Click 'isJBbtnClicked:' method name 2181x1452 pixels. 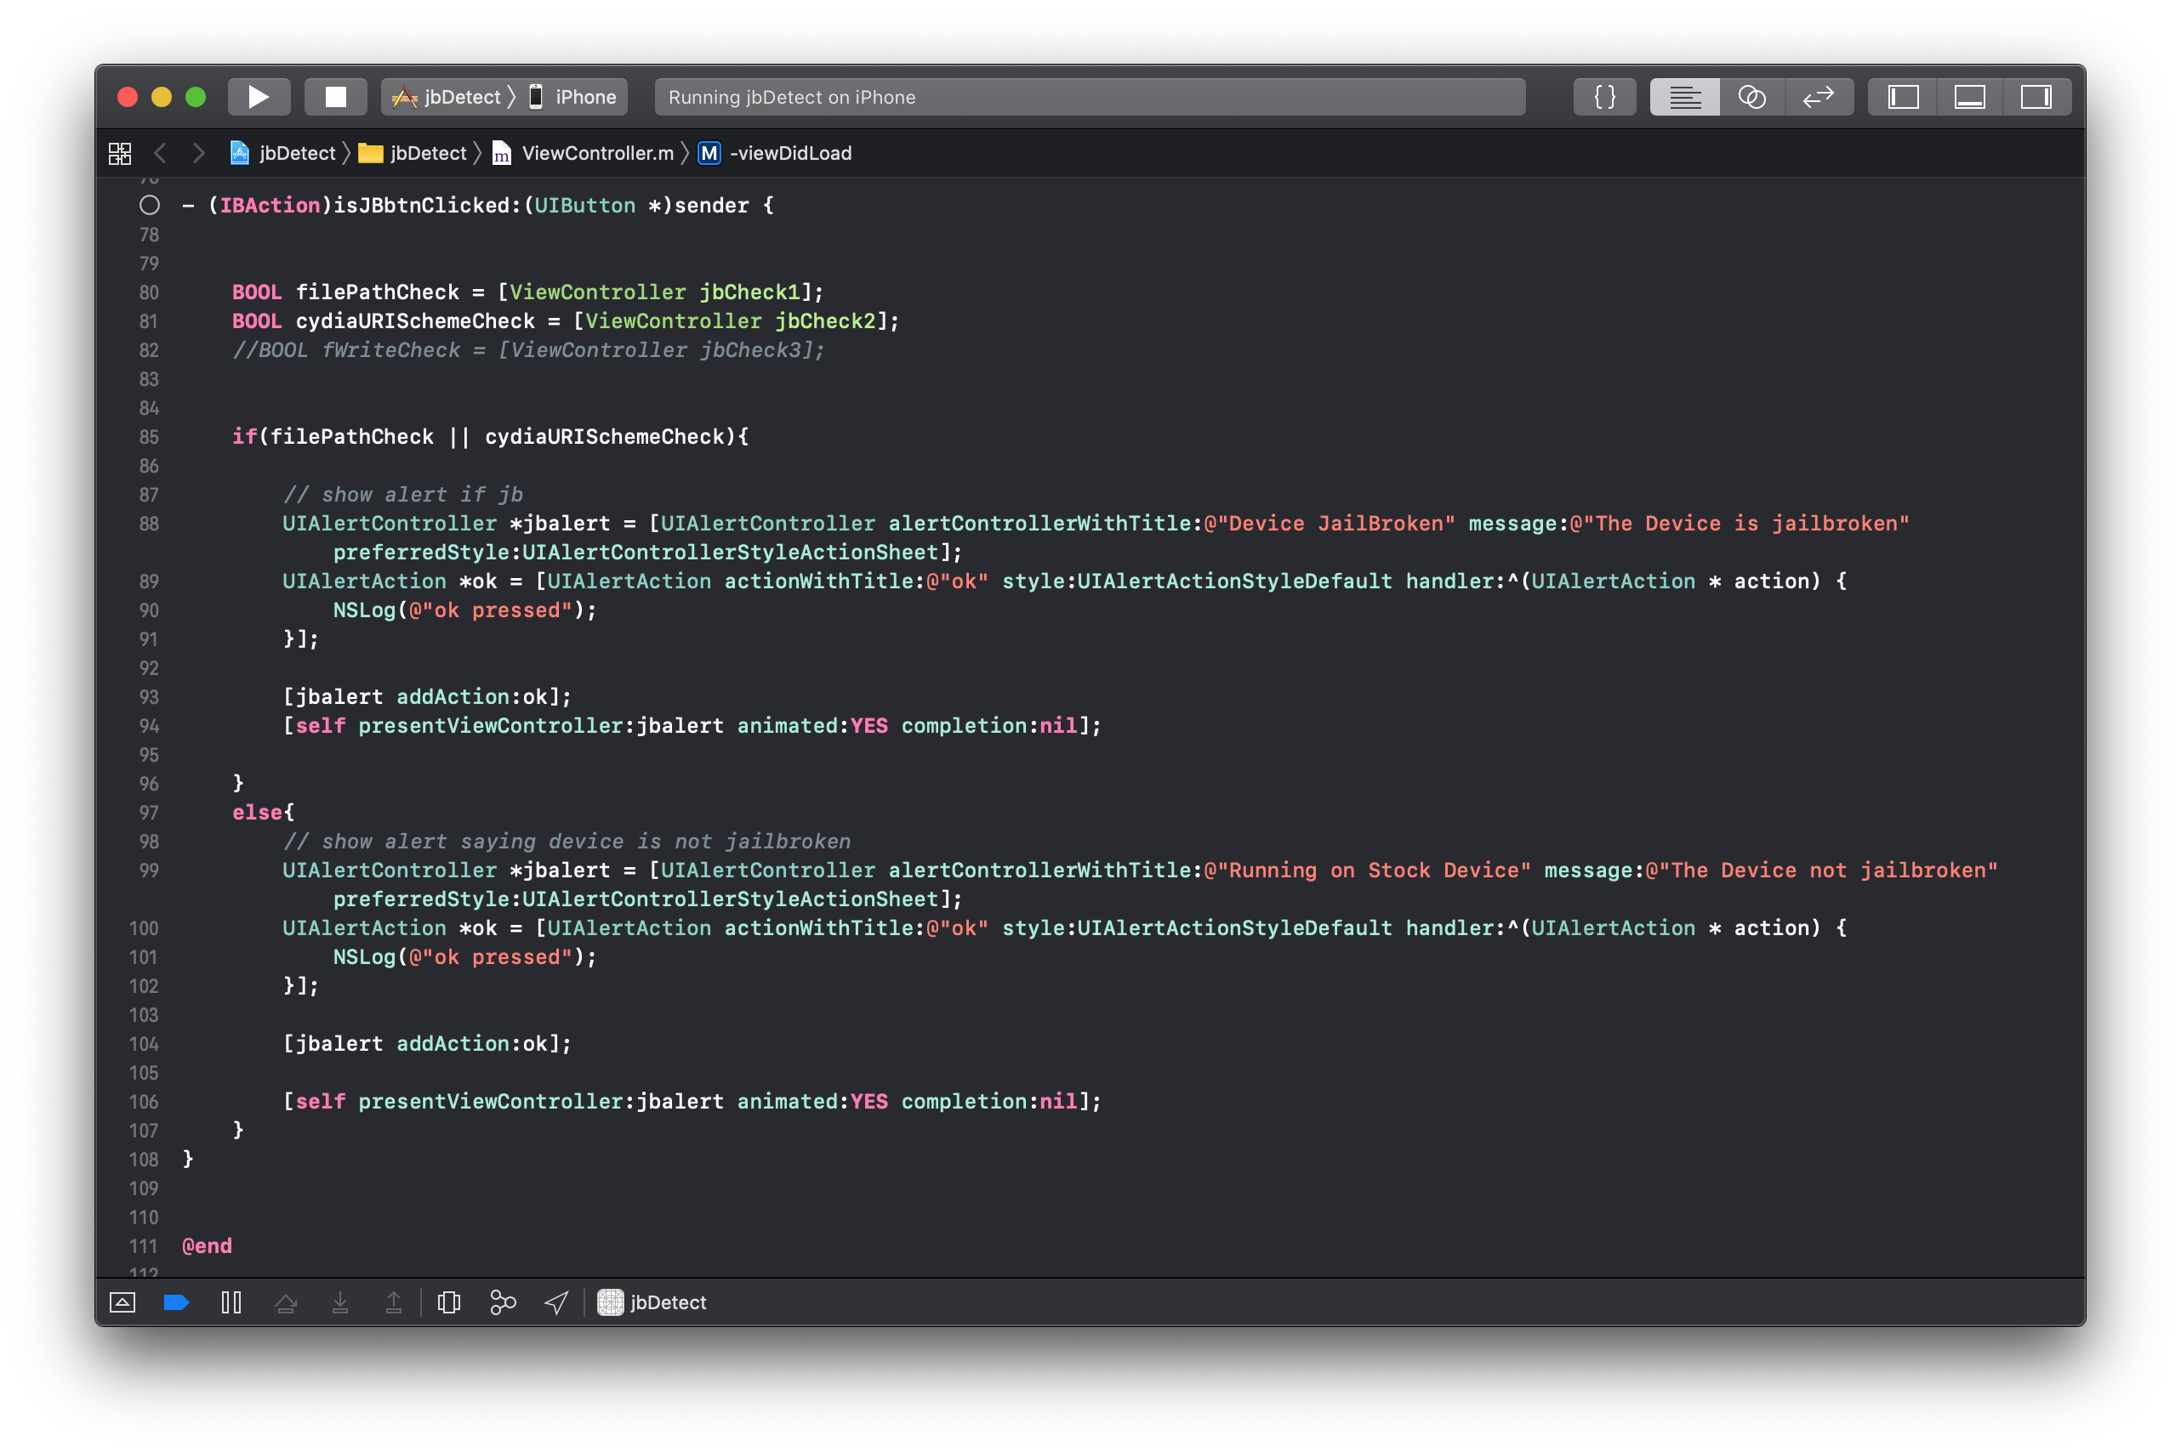pyautogui.click(x=428, y=206)
